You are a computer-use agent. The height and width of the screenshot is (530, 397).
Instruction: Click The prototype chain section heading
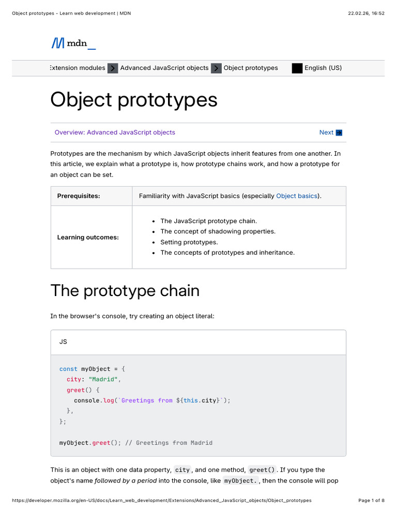[x=125, y=291]
